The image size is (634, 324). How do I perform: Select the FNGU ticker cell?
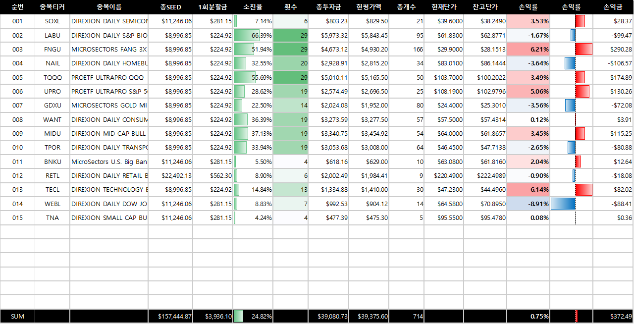point(52,49)
